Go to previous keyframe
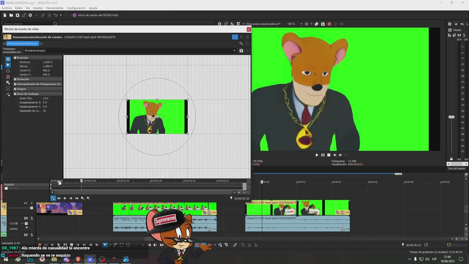469x264 pixels. 65,198
